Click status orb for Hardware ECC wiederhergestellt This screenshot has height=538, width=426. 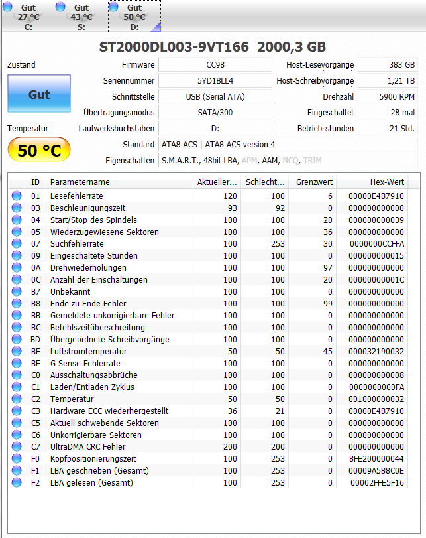pyautogui.click(x=17, y=411)
